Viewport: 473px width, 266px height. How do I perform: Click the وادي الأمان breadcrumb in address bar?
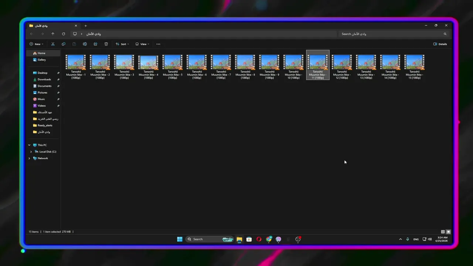coord(93,34)
